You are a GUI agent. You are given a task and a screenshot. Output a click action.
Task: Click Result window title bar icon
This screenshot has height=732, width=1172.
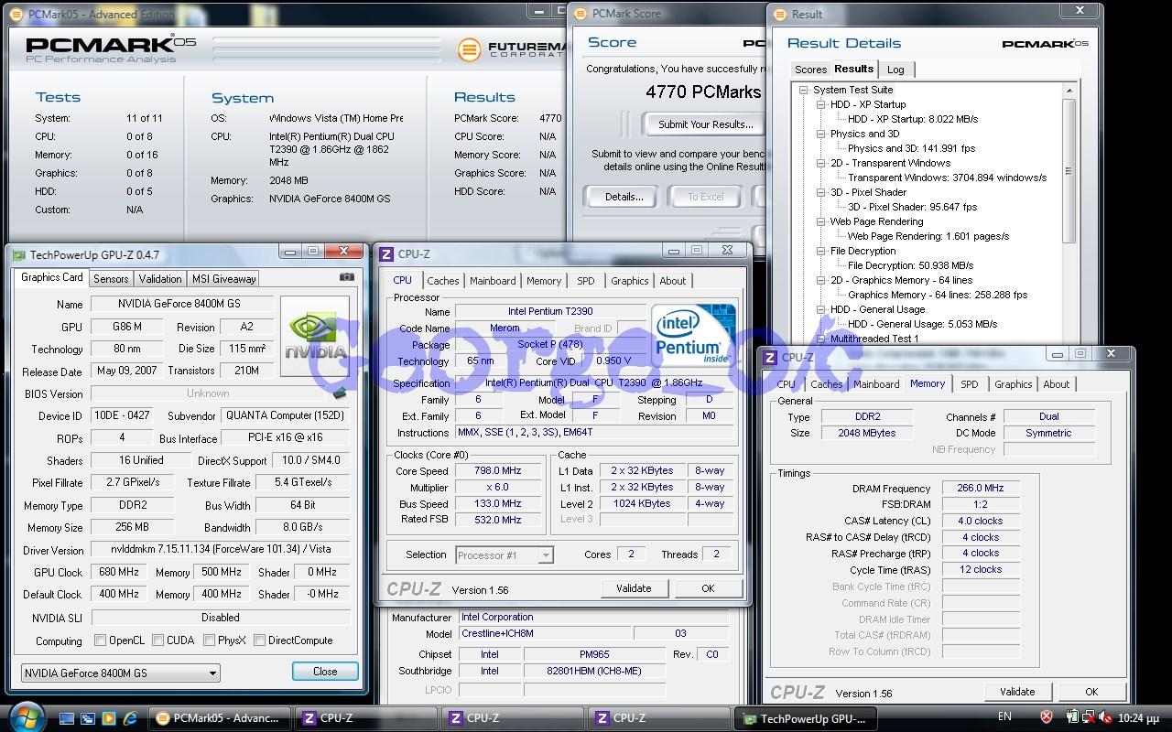(x=780, y=14)
